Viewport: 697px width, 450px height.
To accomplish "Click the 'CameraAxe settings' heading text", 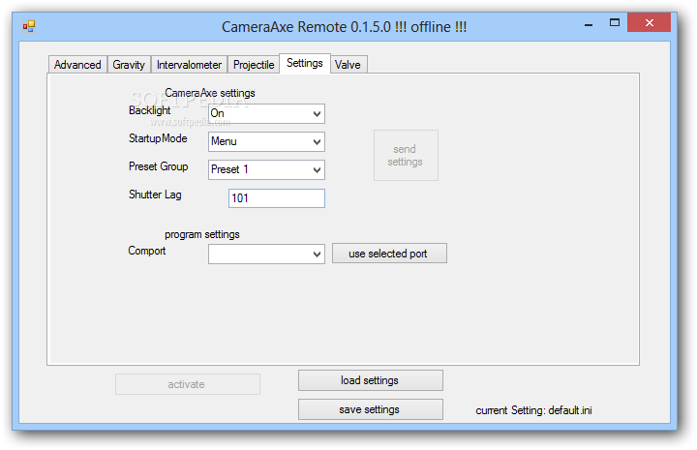I will (210, 93).
